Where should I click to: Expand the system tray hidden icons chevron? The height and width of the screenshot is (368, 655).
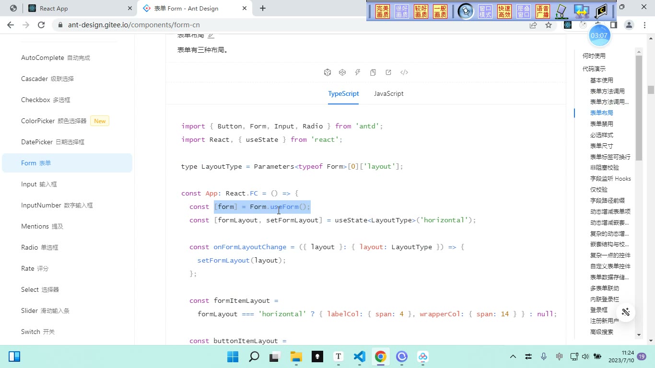513,356
